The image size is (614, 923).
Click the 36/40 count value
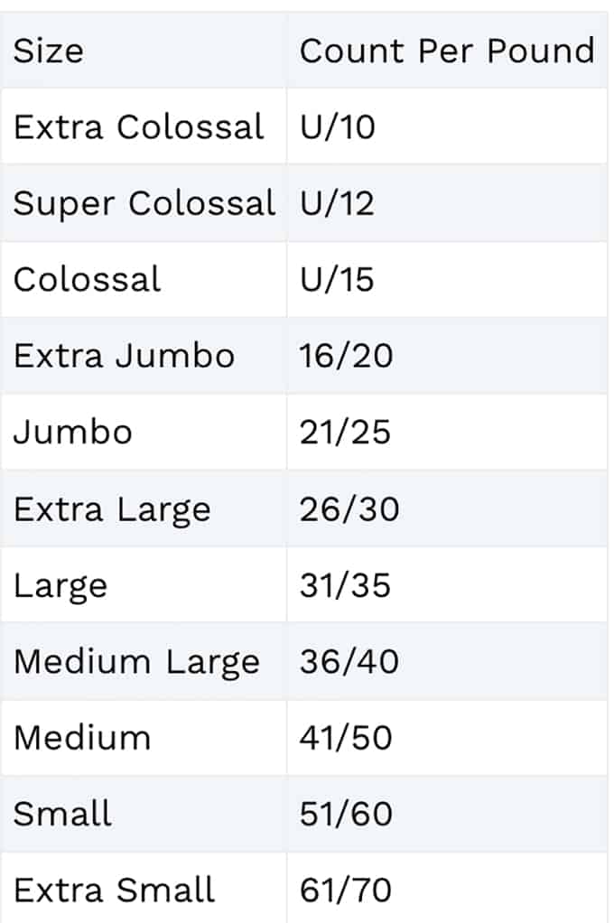point(349,661)
